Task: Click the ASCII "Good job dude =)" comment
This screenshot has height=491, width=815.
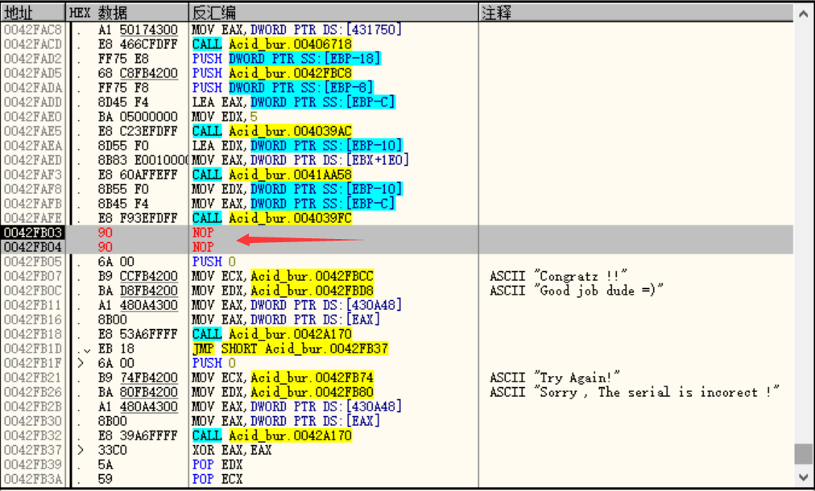Action: click(577, 291)
